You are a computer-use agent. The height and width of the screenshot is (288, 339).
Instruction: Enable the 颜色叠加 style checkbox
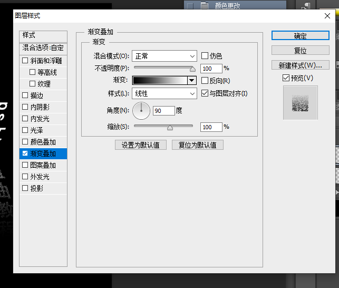[25, 142]
